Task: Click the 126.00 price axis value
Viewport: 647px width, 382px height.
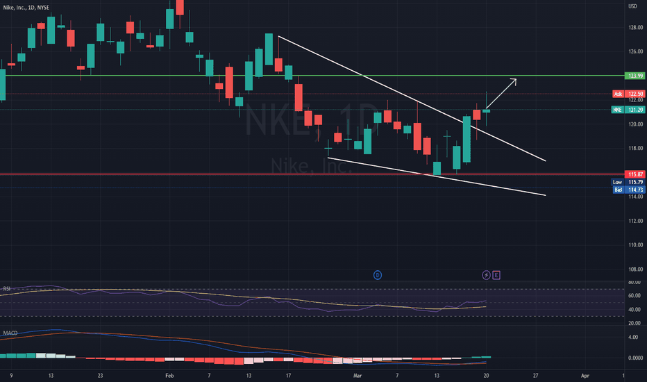Action: coord(635,51)
